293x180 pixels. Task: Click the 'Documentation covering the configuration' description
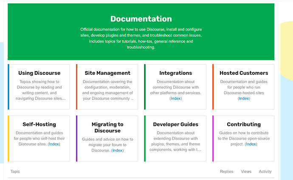pos(107,90)
